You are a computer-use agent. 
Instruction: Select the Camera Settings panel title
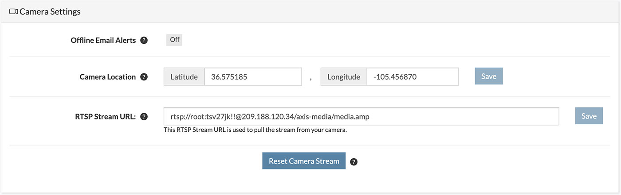click(x=50, y=12)
